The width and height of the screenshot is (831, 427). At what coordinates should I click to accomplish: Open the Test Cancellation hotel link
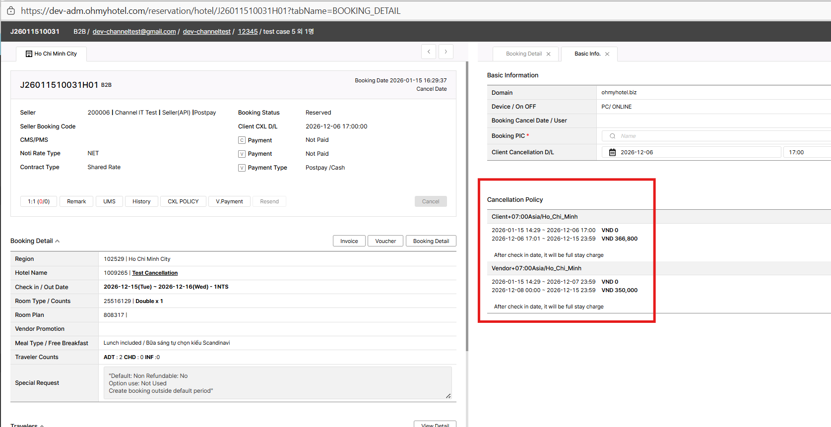point(155,273)
